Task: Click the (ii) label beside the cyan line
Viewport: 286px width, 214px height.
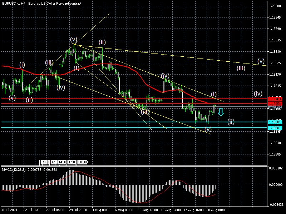Action: (x=231, y=122)
